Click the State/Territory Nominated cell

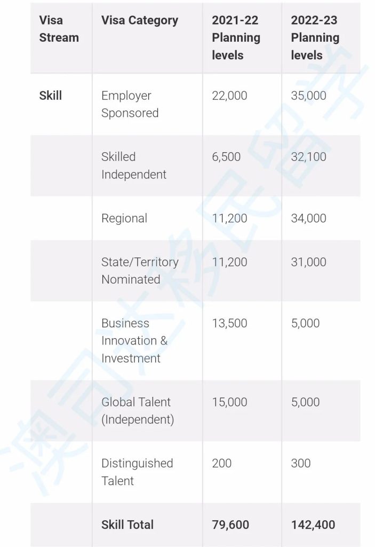click(140, 270)
